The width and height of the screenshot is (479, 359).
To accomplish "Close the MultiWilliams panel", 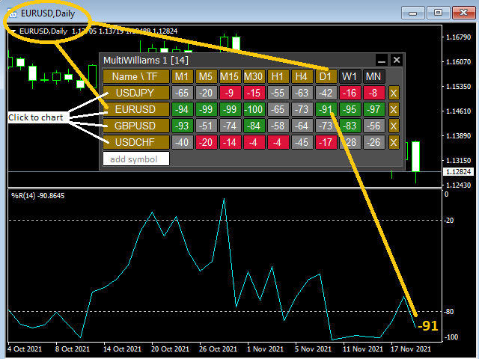I will [x=397, y=60].
